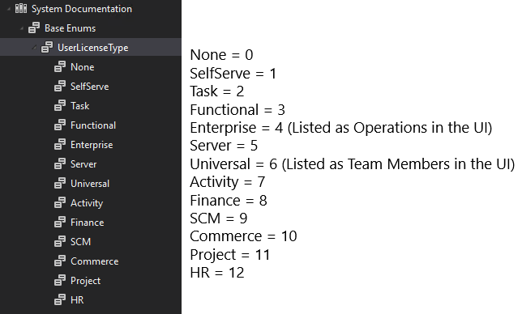Click the System Documentation books icon
Viewport: 522px width, 314px height.
tap(21, 9)
